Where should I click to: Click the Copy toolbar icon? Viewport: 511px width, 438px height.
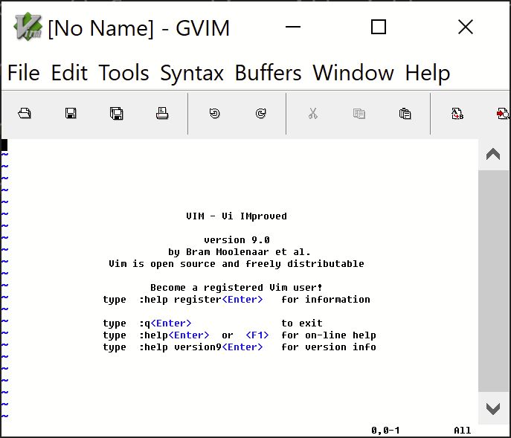pos(359,114)
